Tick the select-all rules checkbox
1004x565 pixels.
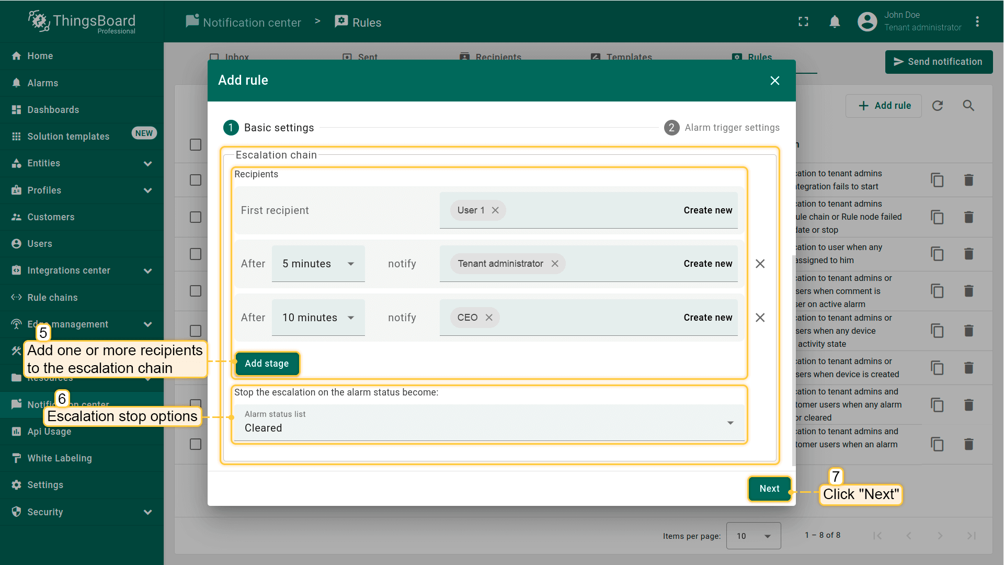click(196, 145)
